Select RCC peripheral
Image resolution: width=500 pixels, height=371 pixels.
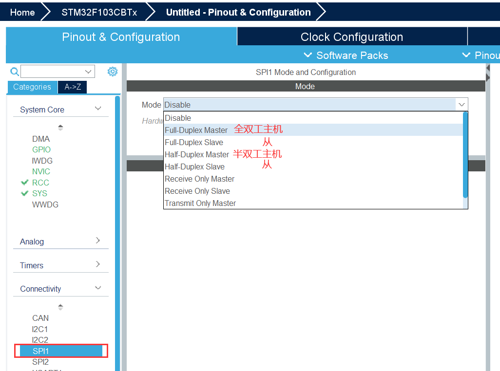(40, 183)
